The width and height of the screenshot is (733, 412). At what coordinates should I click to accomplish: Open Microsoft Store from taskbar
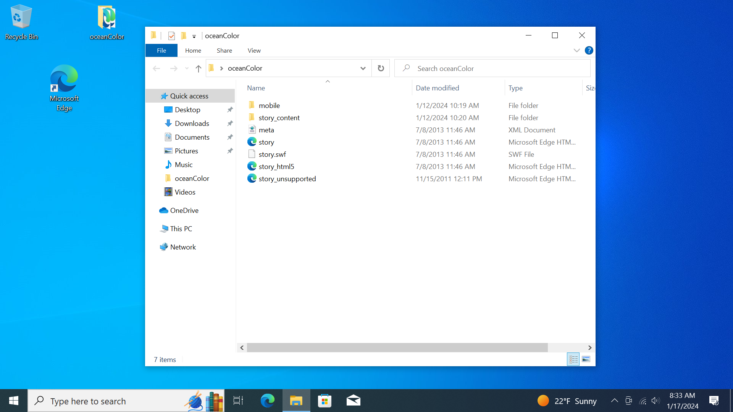(325, 401)
